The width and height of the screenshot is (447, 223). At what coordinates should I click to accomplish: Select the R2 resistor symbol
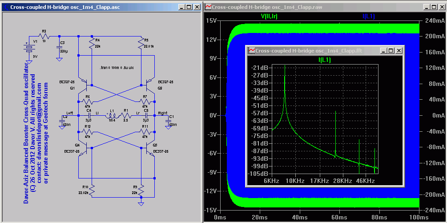[44, 37]
